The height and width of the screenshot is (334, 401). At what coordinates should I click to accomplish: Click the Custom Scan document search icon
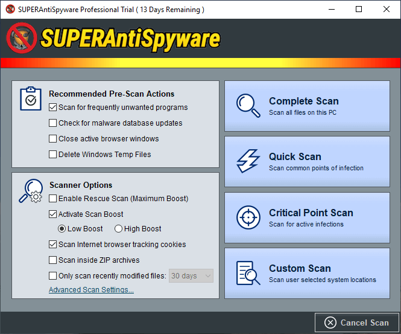click(x=248, y=273)
